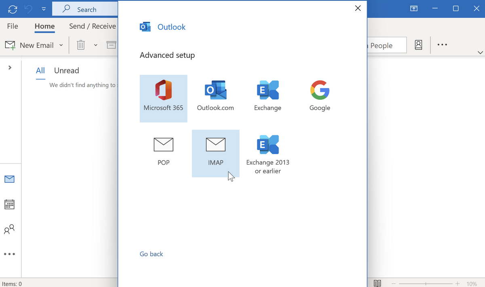The width and height of the screenshot is (485, 287).
Task: Click the New Email button
Action: coord(30,45)
